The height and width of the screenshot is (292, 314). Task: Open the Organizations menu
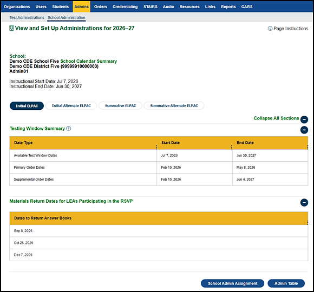(x=17, y=7)
